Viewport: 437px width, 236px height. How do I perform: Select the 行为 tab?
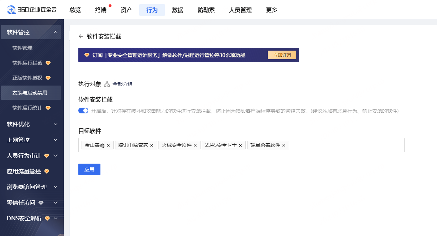pyautogui.click(x=152, y=10)
